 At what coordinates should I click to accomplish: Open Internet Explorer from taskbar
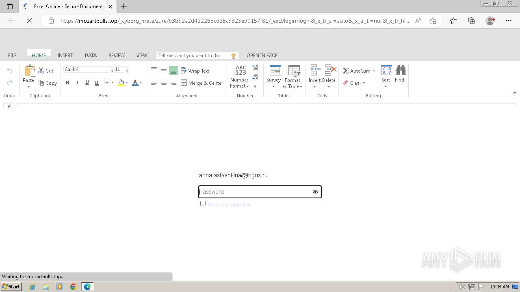pos(32,287)
